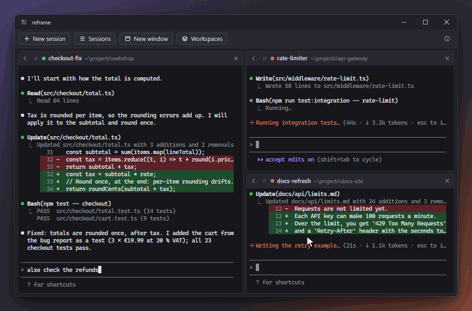
Task: Click the Write(src/middleware/rate-limit.ts) tool line
Action: [312, 78]
